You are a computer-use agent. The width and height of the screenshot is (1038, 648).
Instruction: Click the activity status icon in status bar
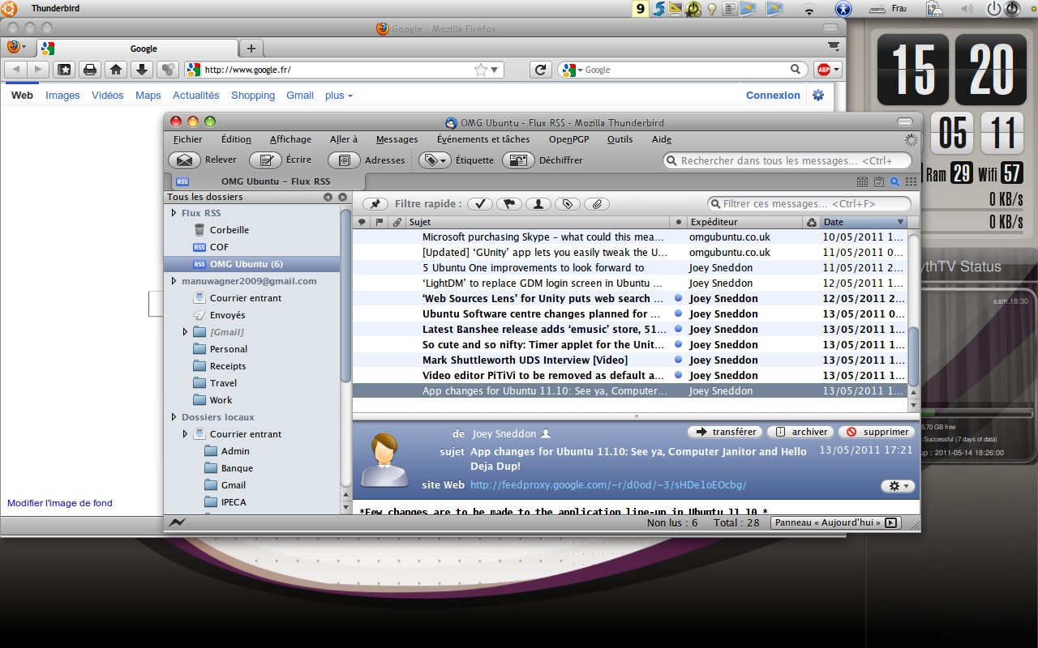coord(178,522)
